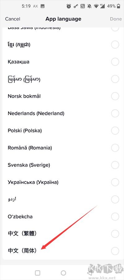Select the 中文（繁體）radio button
Viewport: 124px width, 280px height.
tap(115, 234)
